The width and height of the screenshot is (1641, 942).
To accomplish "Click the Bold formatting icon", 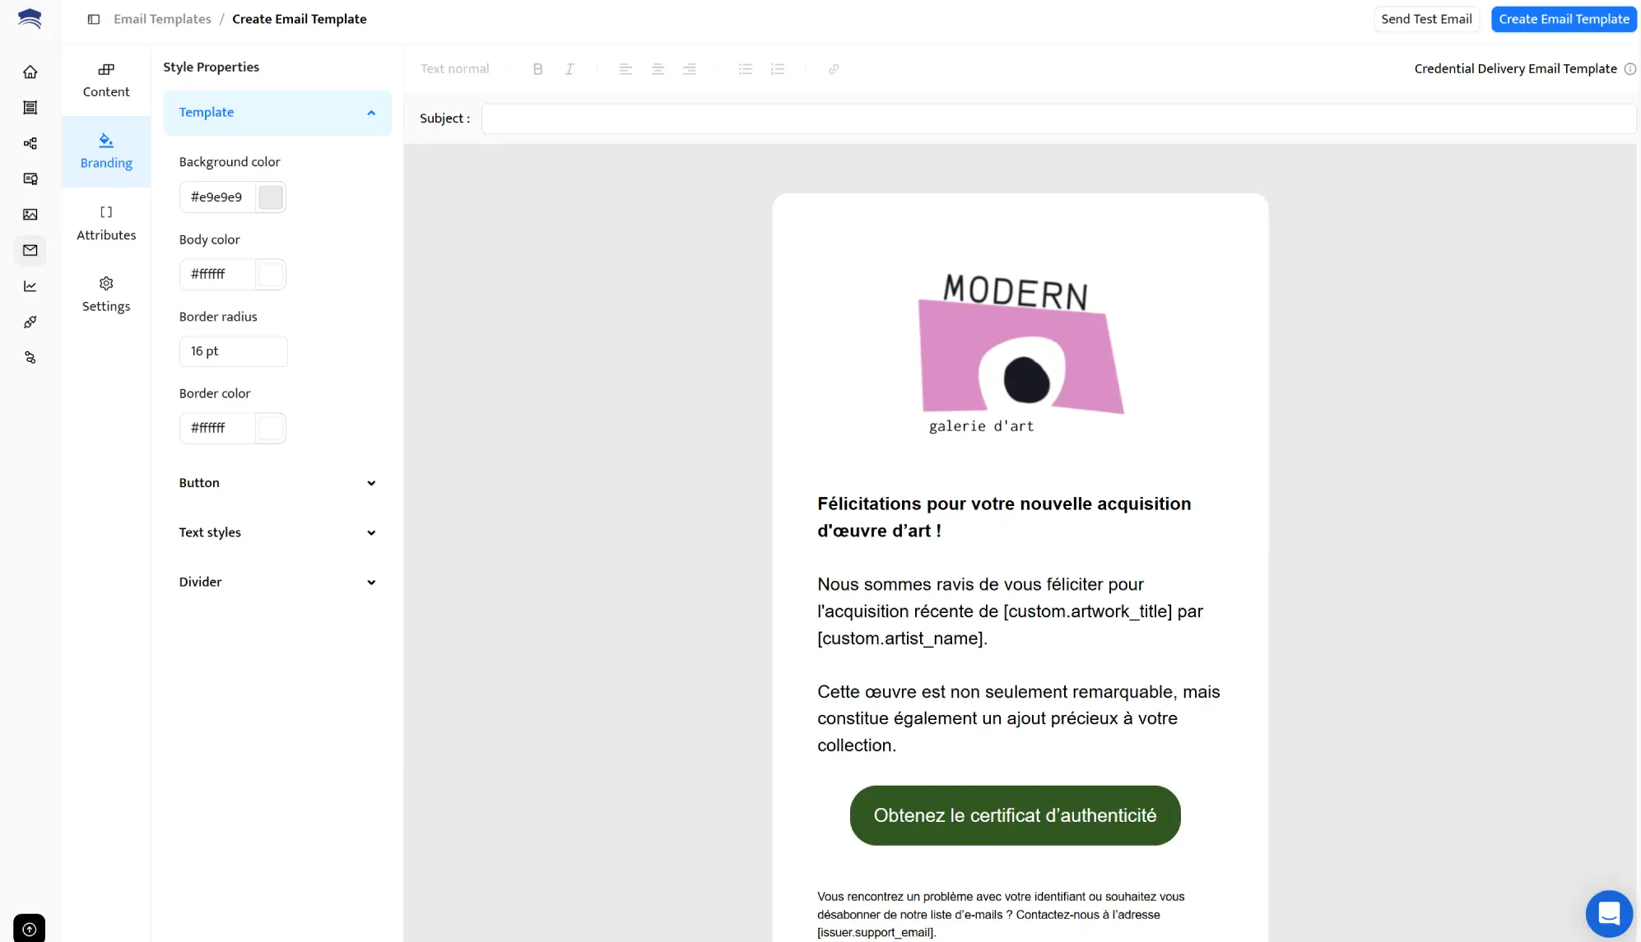I will click(537, 69).
